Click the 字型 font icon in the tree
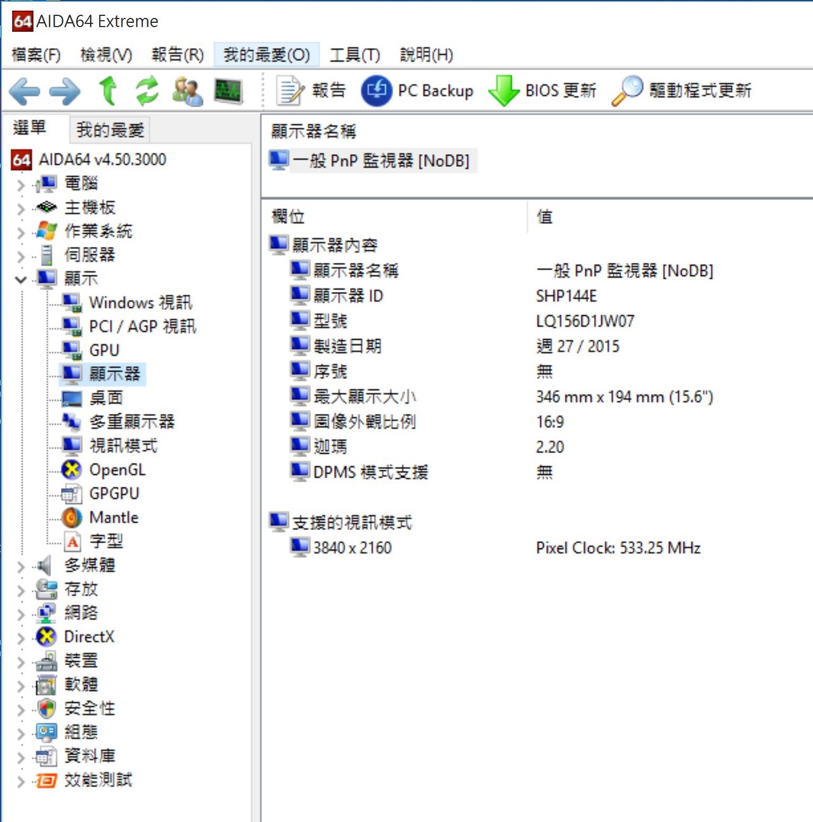Viewport: 813px width, 822px height. [x=73, y=541]
